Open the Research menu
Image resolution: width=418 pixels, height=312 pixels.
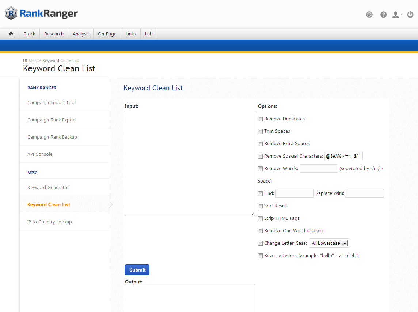54,34
